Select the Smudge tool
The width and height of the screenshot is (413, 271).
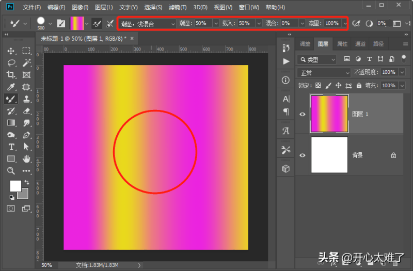pos(26,123)
